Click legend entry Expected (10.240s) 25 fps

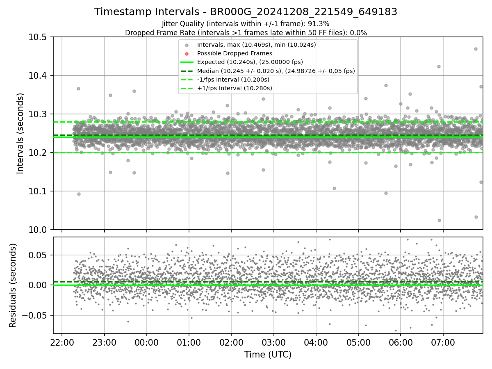[x=250, y=62]
